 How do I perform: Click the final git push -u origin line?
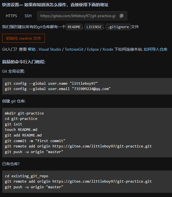tap(34, 187)
